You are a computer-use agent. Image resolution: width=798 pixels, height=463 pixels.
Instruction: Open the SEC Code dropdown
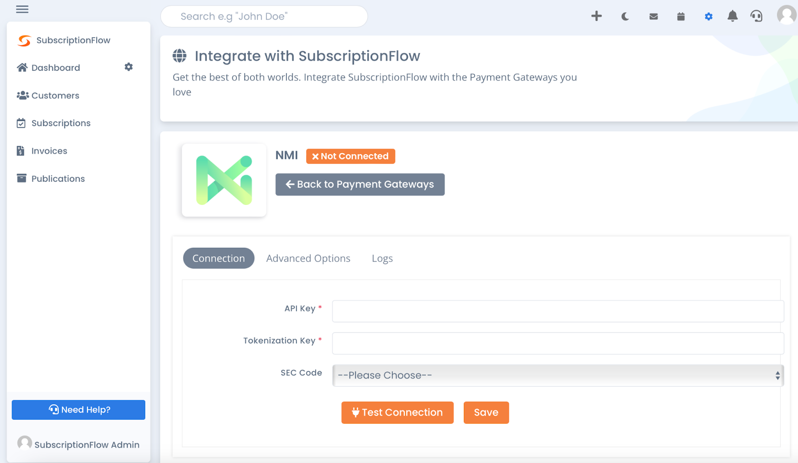pyautogui.click(x=558, y=375)
